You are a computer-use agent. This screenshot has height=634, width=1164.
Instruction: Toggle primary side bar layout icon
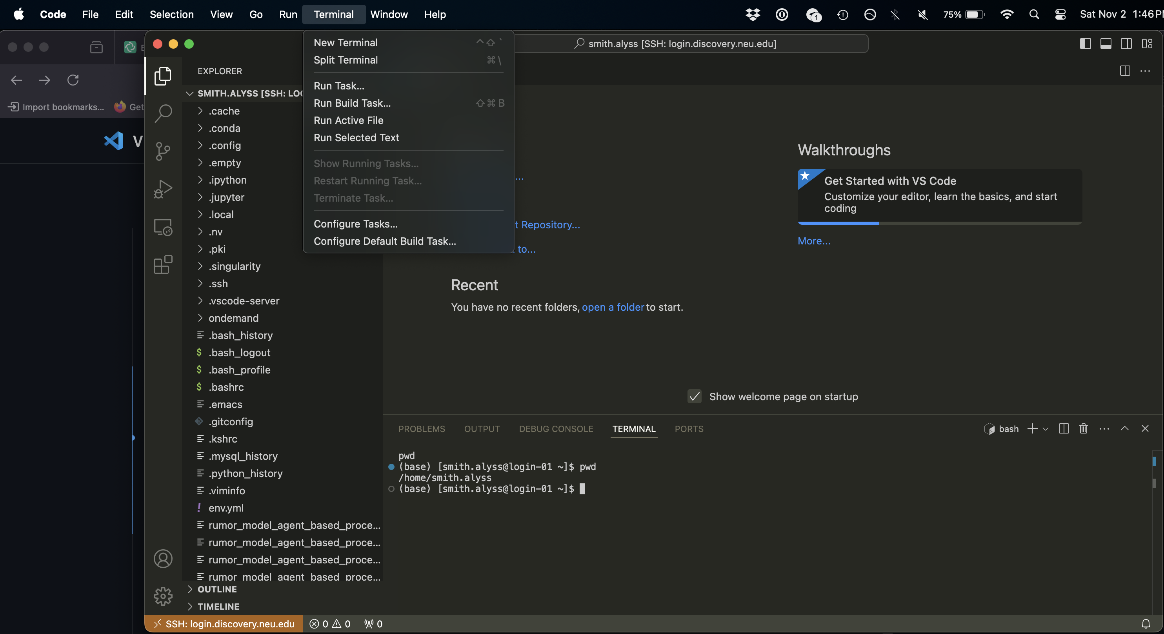(1086, 44)
